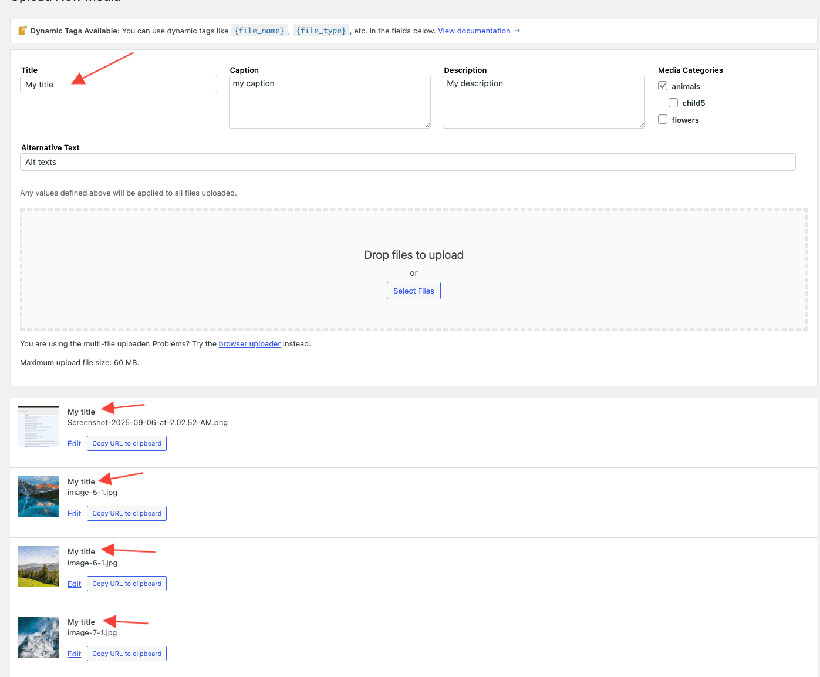Click inside the Description text area
The width and height of the screenshot is (820, 677).
543,102
